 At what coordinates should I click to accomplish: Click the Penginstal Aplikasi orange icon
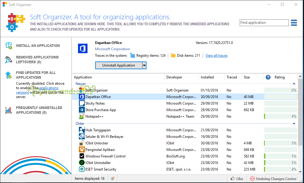[x=82, y=150]
